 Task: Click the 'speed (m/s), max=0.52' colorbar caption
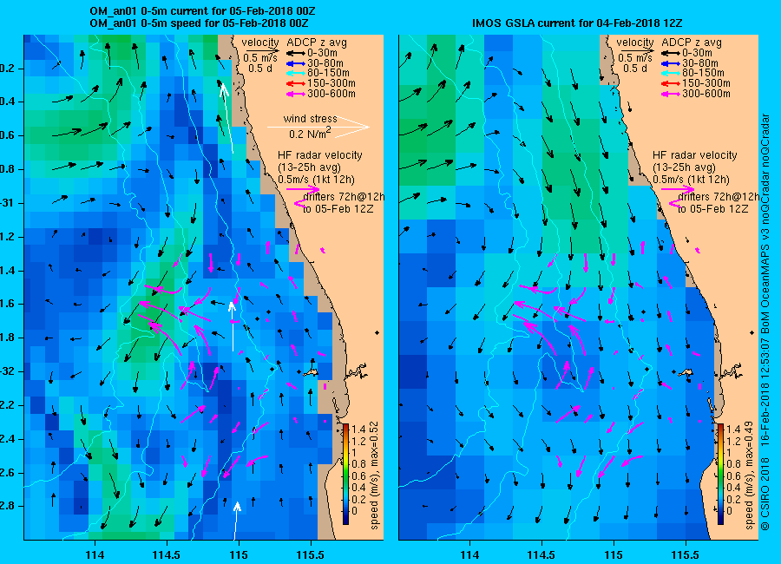[x=374, y=475]
